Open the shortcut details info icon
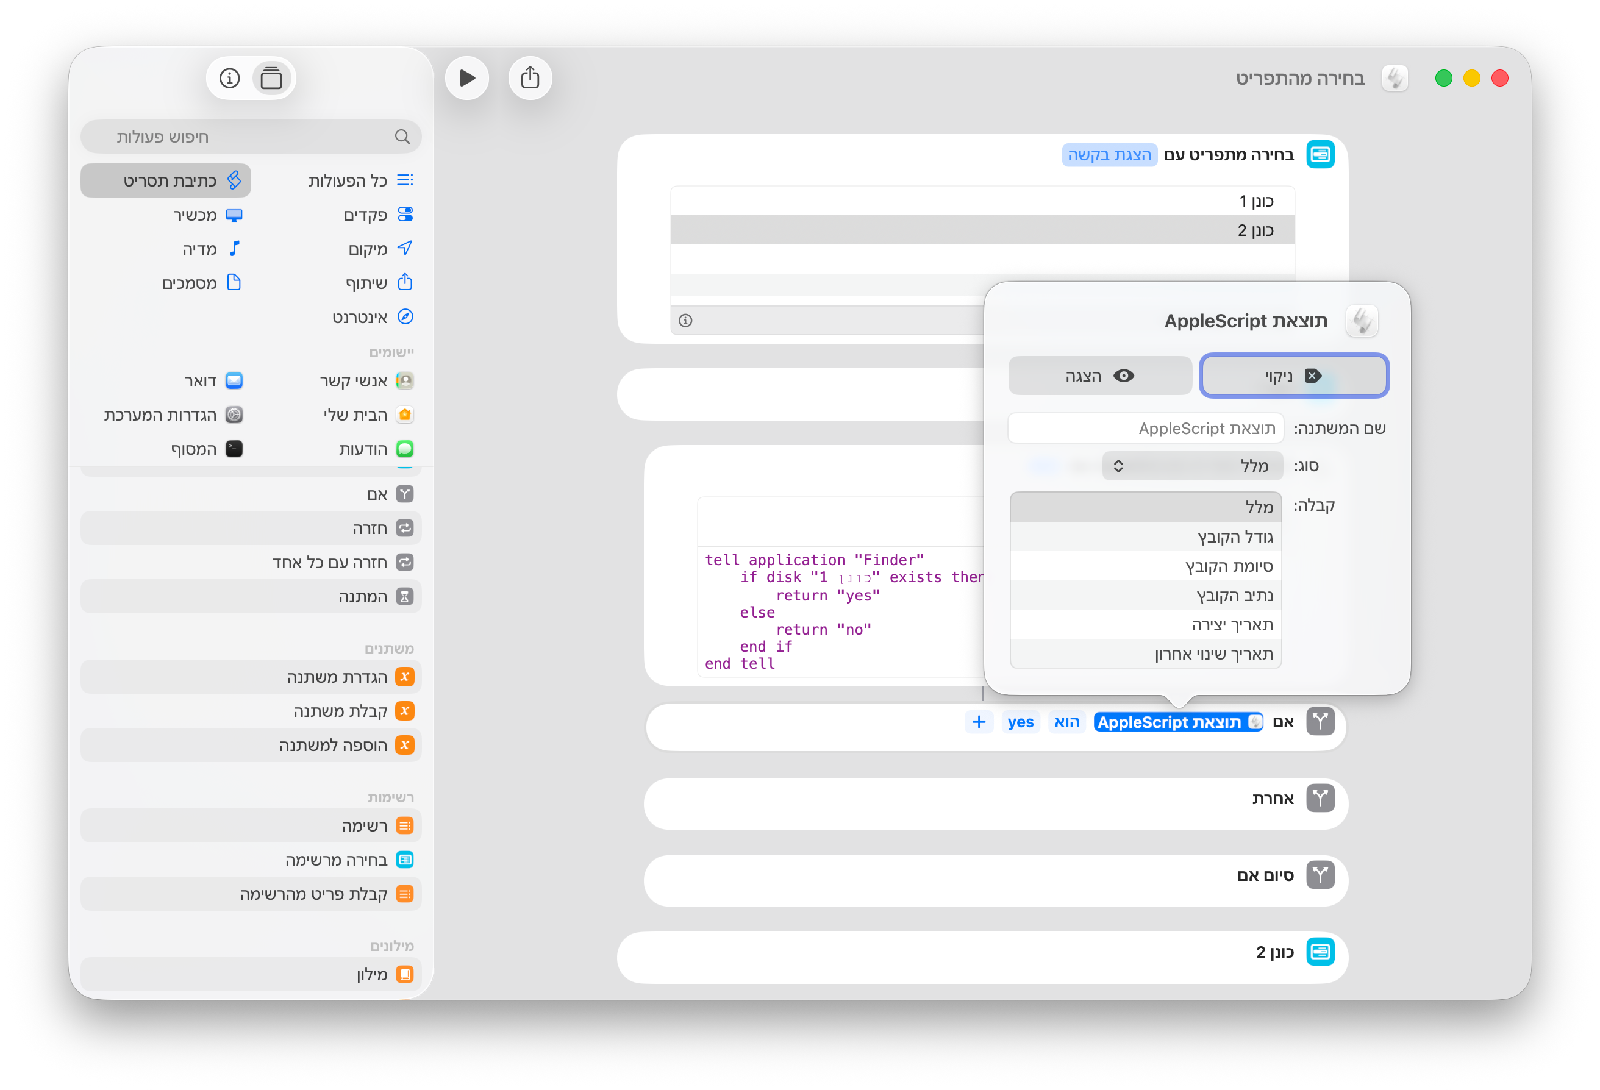This screenshot has height=1090, width=1600. click(229, 78)
